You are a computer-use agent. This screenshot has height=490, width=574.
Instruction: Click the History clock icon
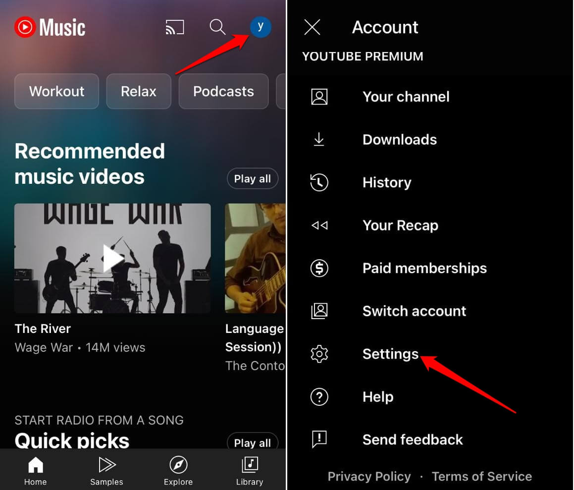coord(319,182)
